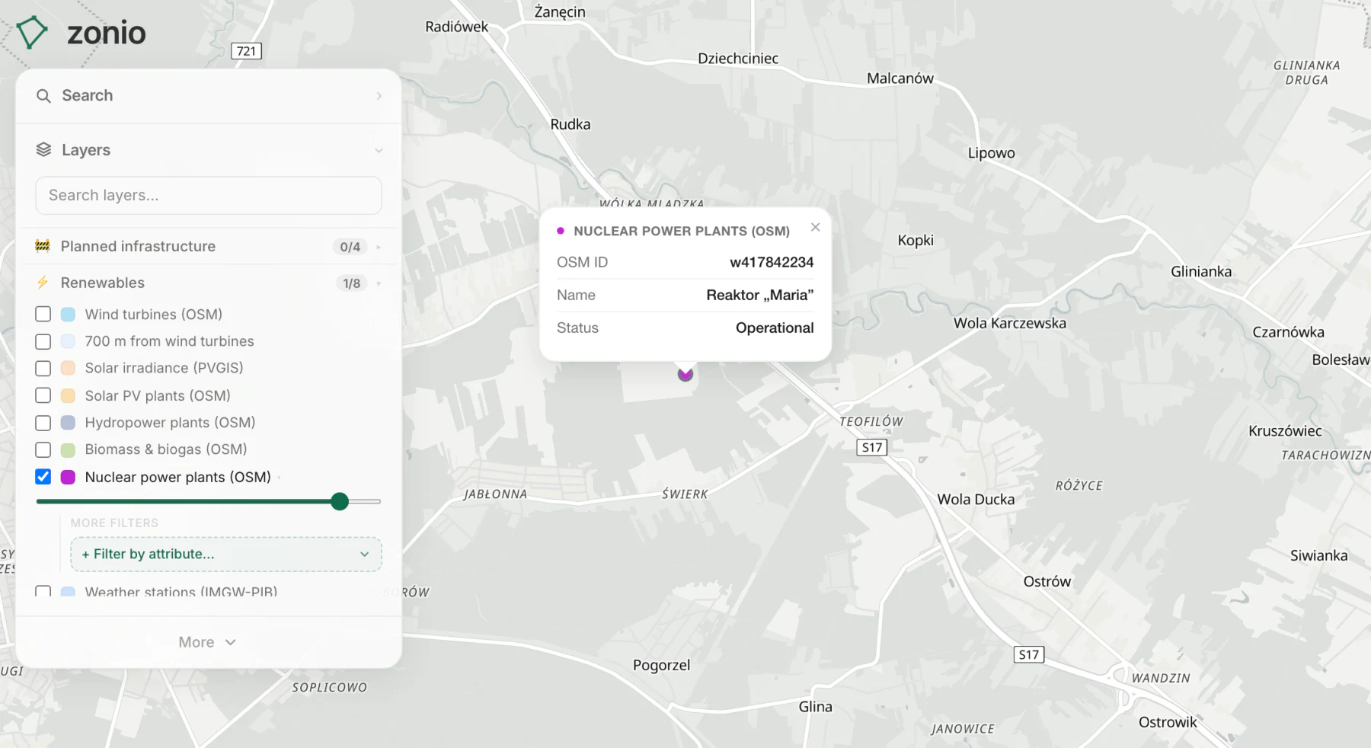Enable 700 m from wind turbines checkbox
Viewport: 1371px width, 748px height.
[x=43, y=341]
